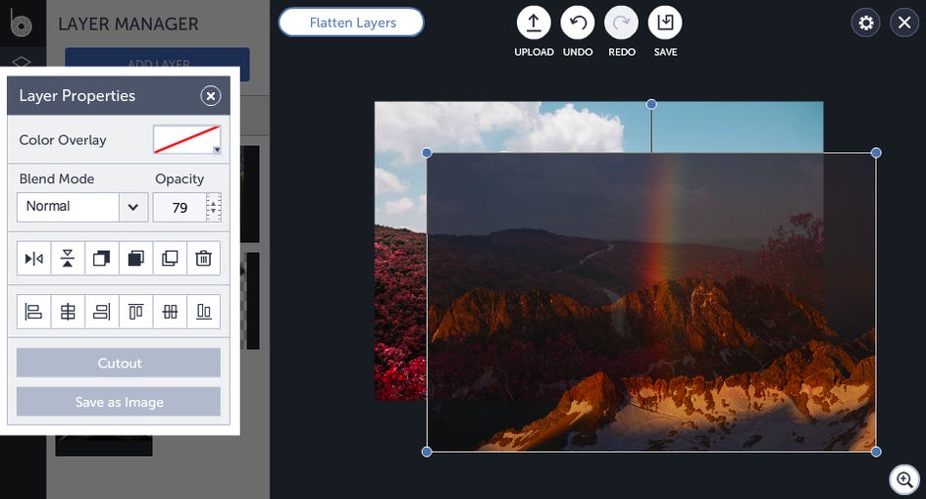Center the layer vertically
This screenshot has width=926, height=499.
point(170,311)
